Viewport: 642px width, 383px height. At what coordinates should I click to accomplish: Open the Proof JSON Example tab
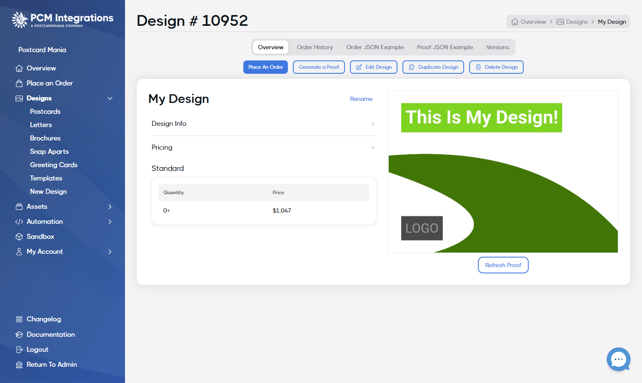pyautogui.click(x=445, y=47)
